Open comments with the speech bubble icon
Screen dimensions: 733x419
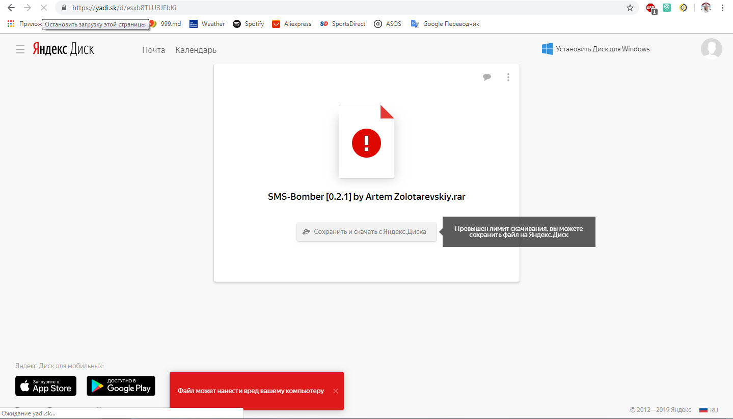tap(487, 77)
